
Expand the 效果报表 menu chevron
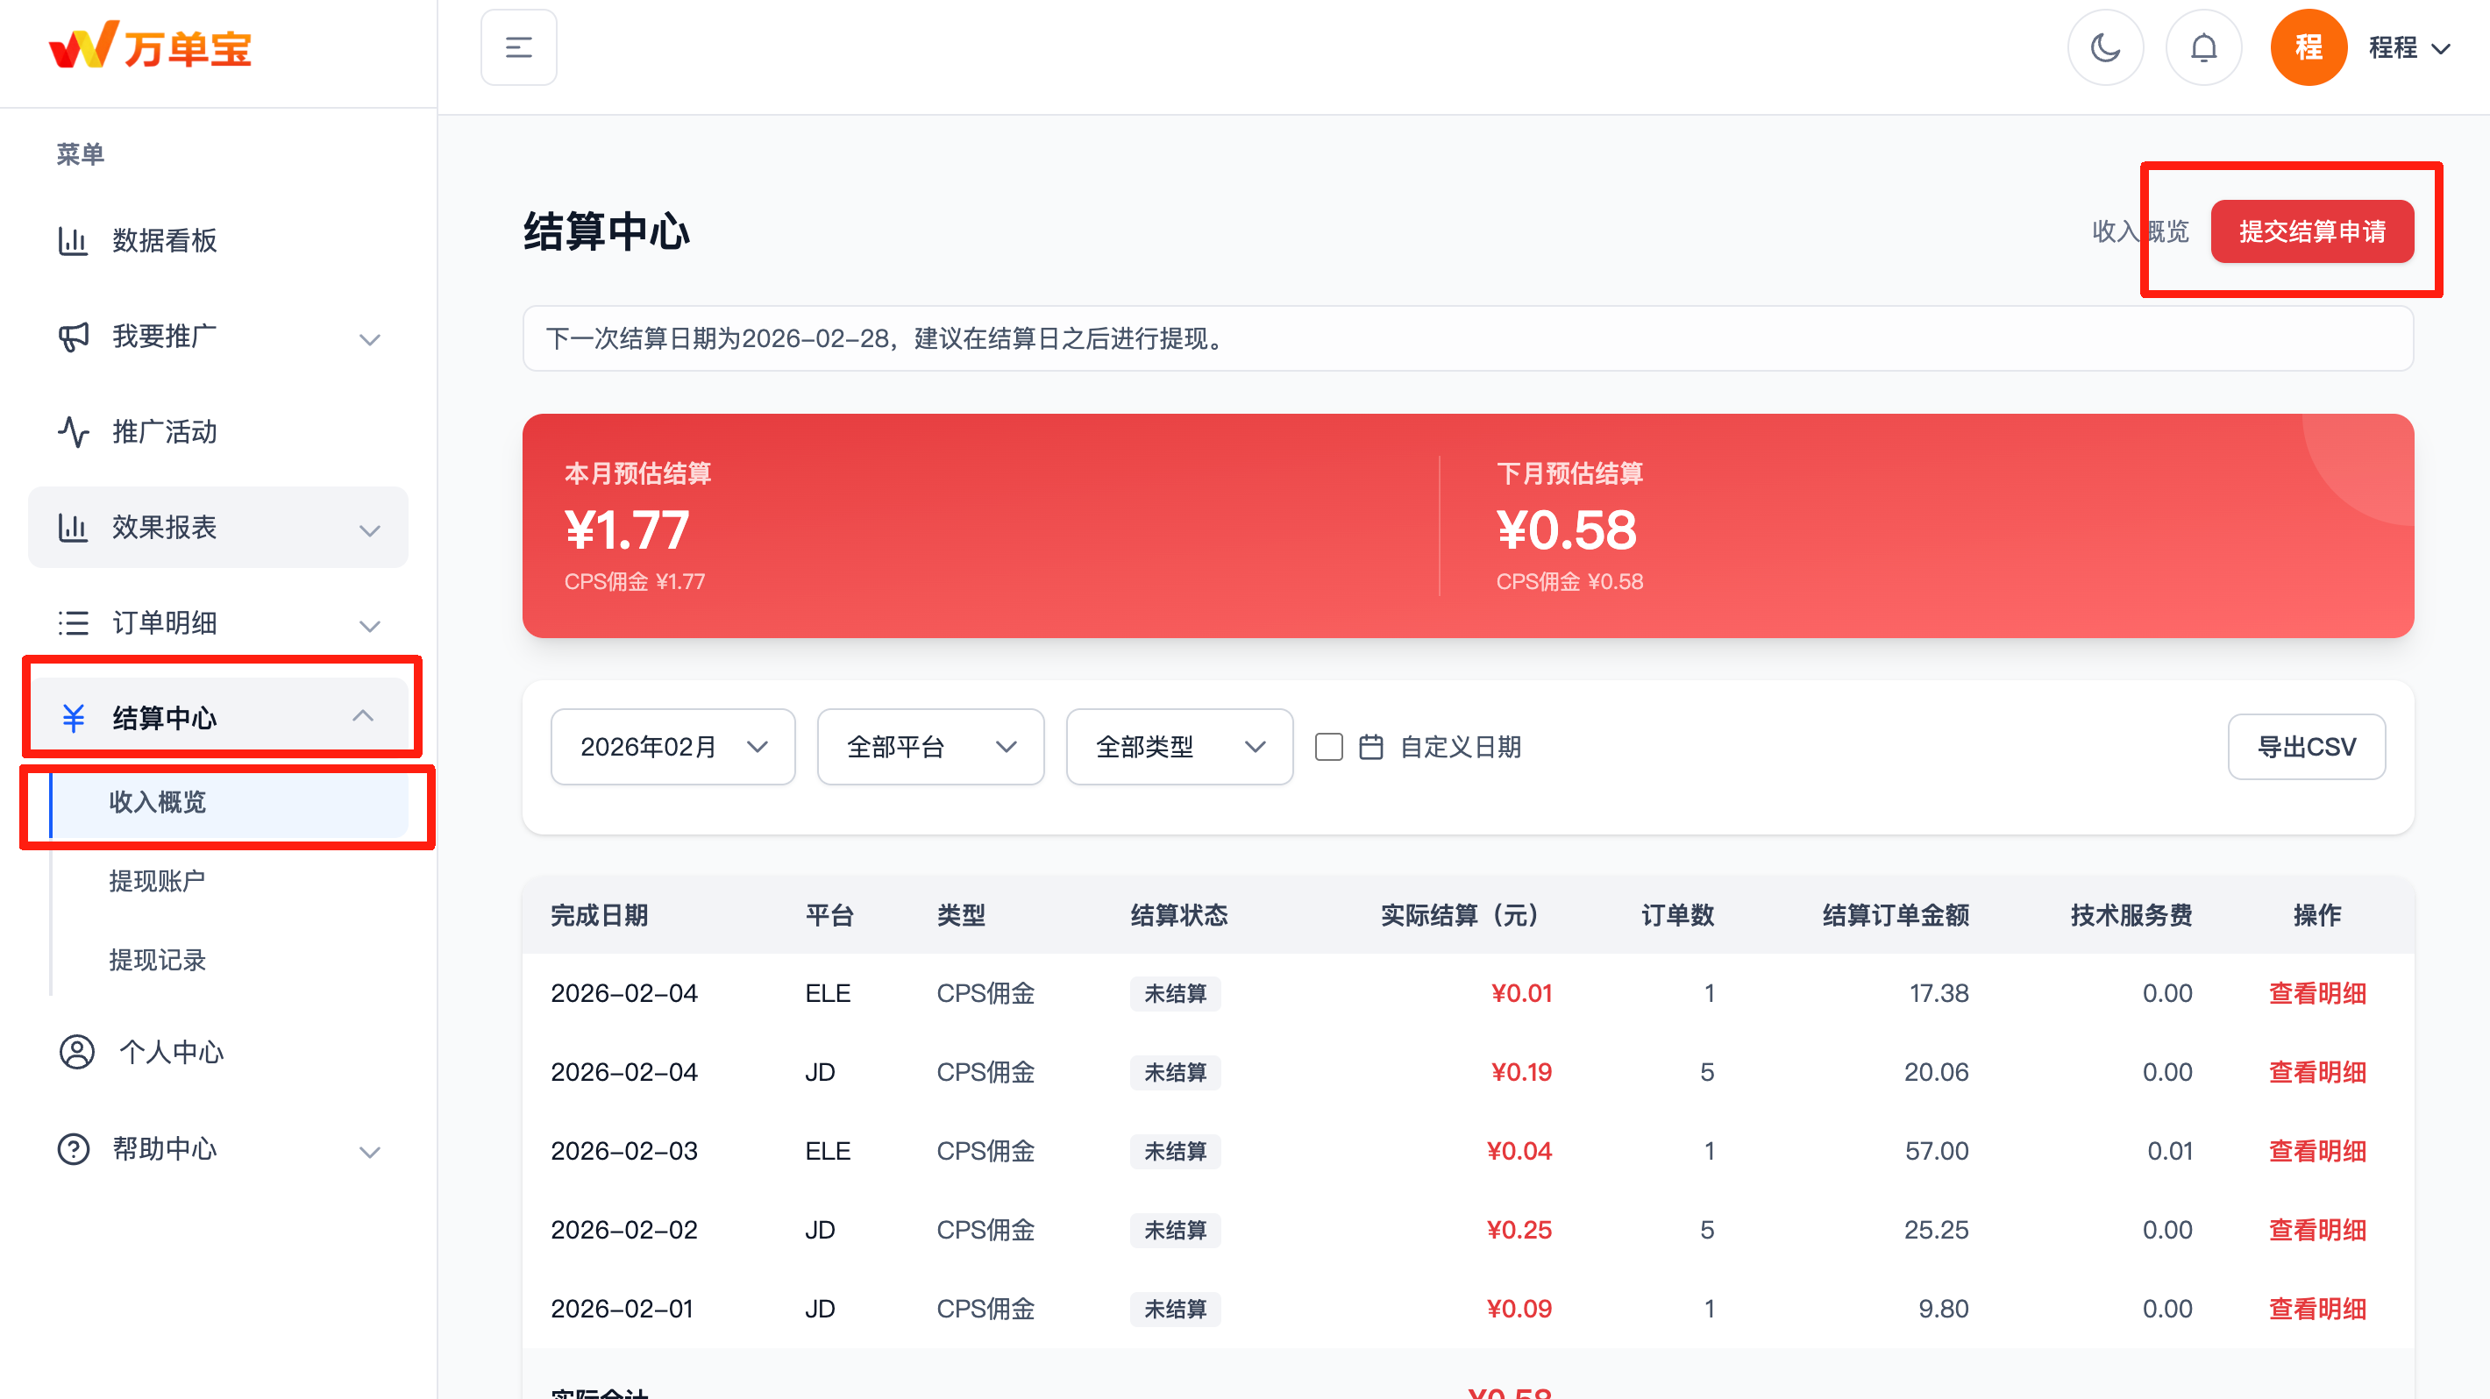click(370, 530)
